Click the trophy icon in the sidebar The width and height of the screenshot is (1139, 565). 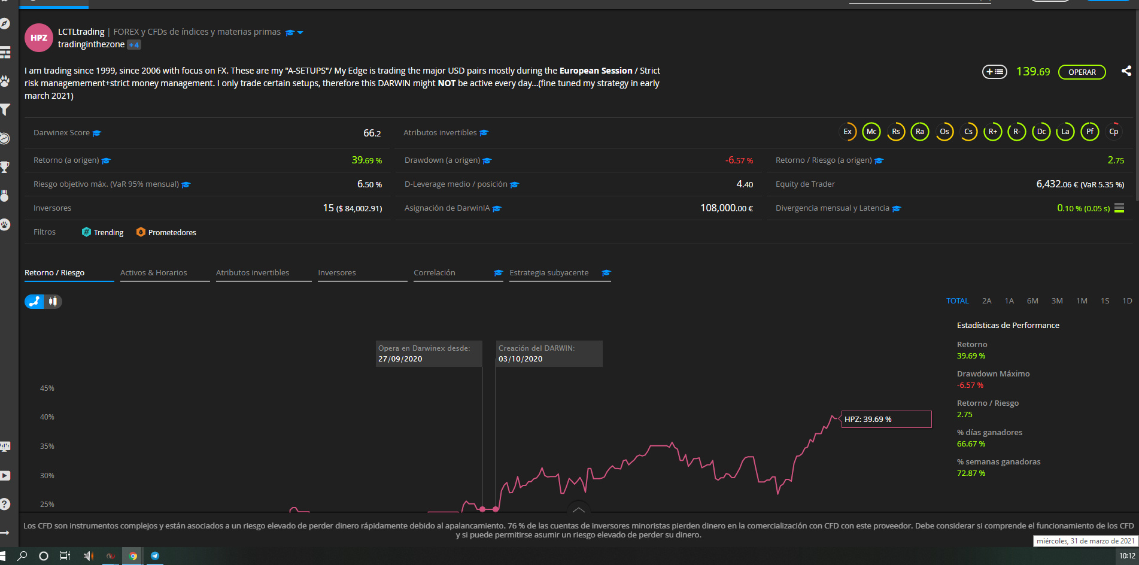(5, 167)
